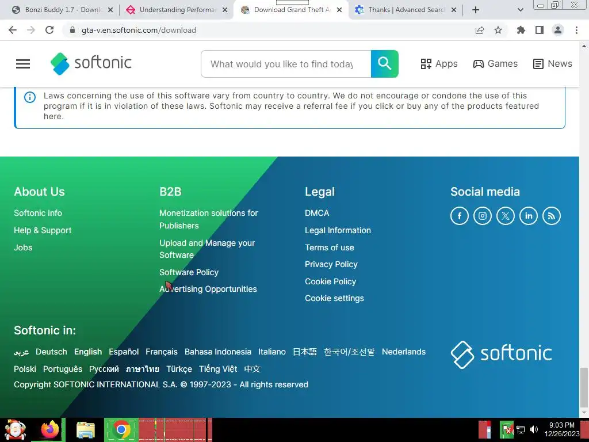Screen dimensions: 589x442
Task: Close the Download Grand Theft Auto tab
Action: tap(339, 10)
